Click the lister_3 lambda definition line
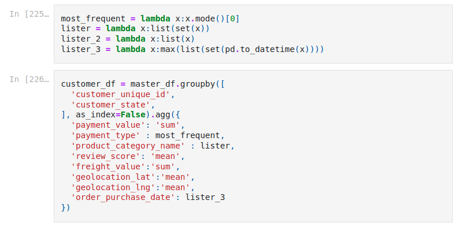Viewport: 459px width, 226px height. point(193,49)
